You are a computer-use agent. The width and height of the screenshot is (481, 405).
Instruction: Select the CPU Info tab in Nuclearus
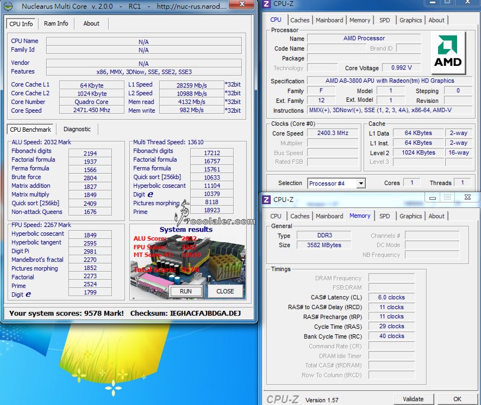(x=21, y=24)
